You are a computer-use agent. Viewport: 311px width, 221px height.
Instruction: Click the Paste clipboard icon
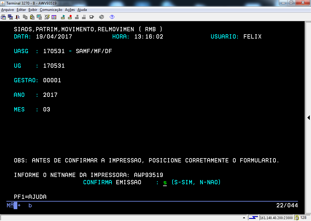(x=32, y=17)
